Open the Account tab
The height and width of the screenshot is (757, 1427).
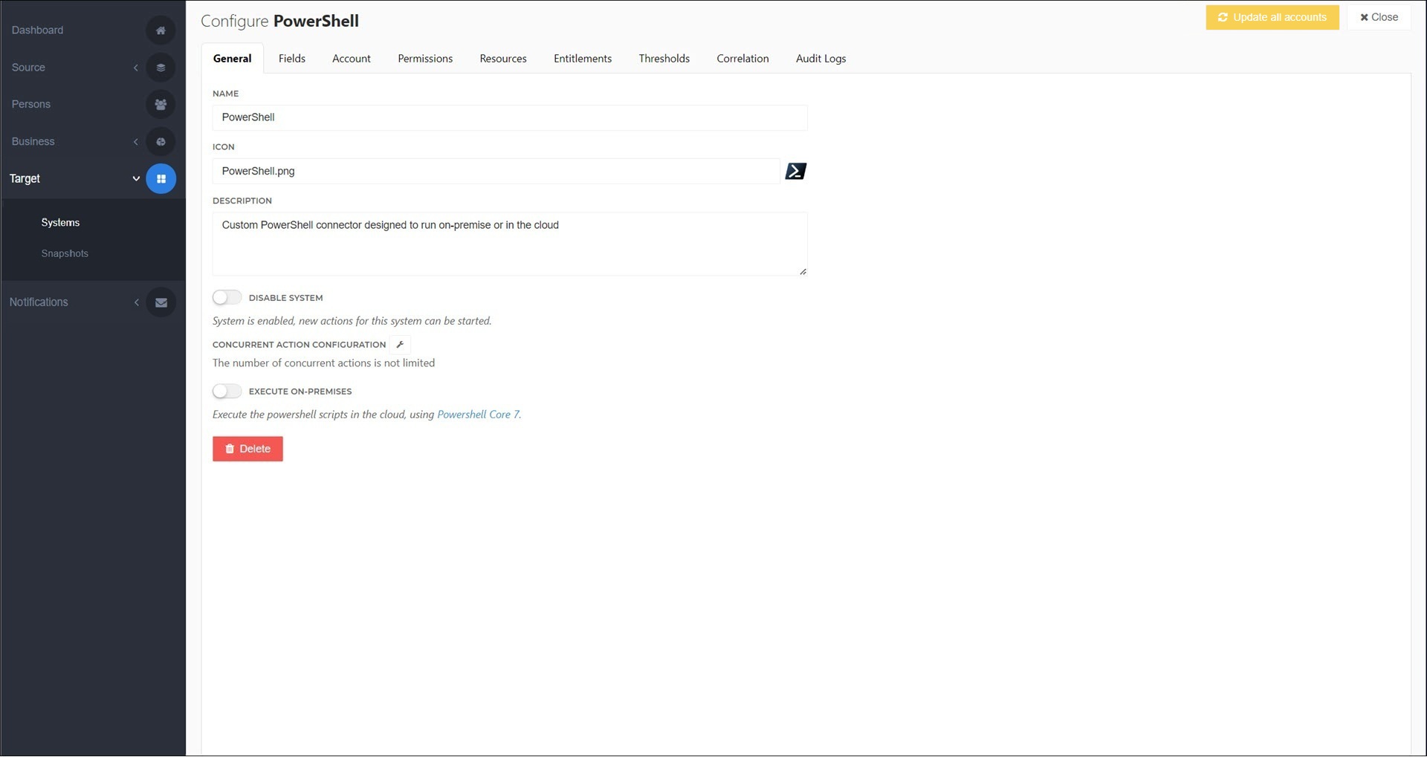[352, 59]
